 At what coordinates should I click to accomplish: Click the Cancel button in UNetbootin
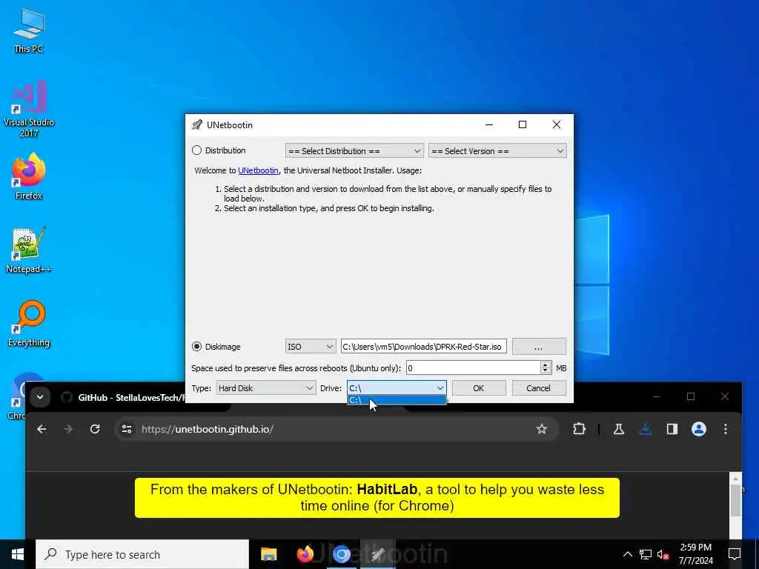click(x=539, y=388)
